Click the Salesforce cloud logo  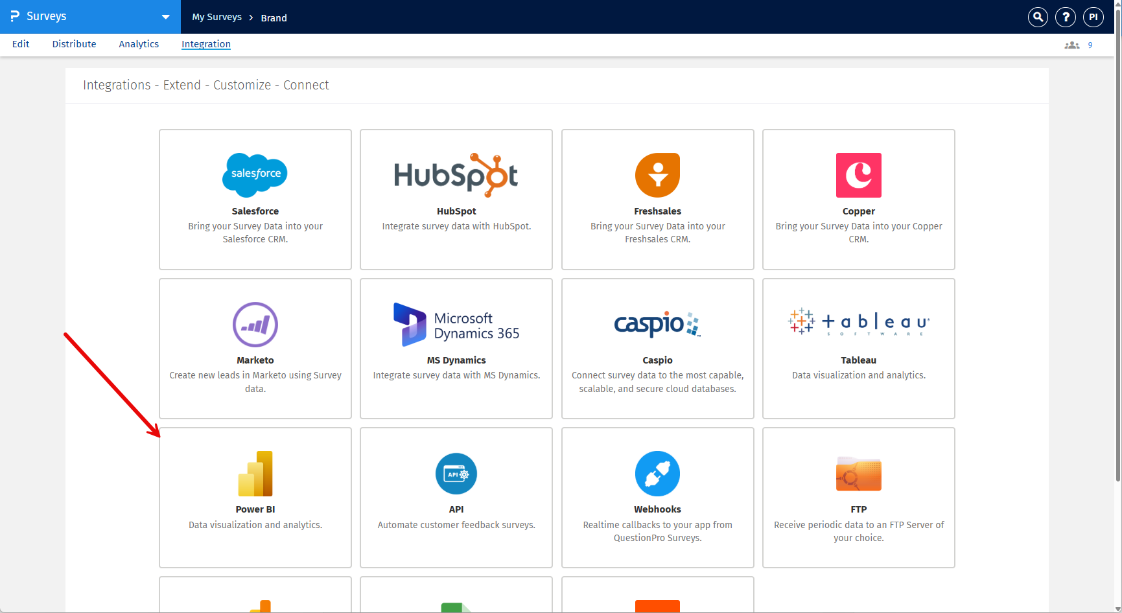point(255,175)
